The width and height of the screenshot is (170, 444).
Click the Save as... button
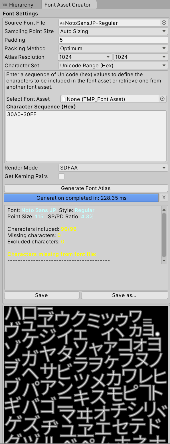(x=124, y=295)
